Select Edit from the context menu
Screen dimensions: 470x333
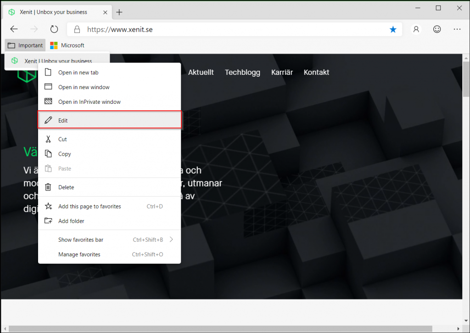[63, 120]
